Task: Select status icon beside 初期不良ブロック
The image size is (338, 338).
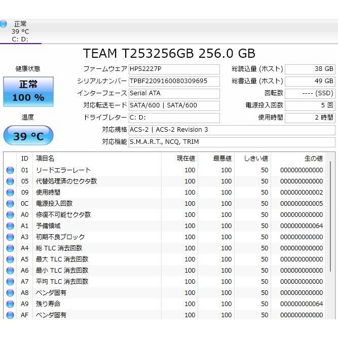Action: point(10,237)
